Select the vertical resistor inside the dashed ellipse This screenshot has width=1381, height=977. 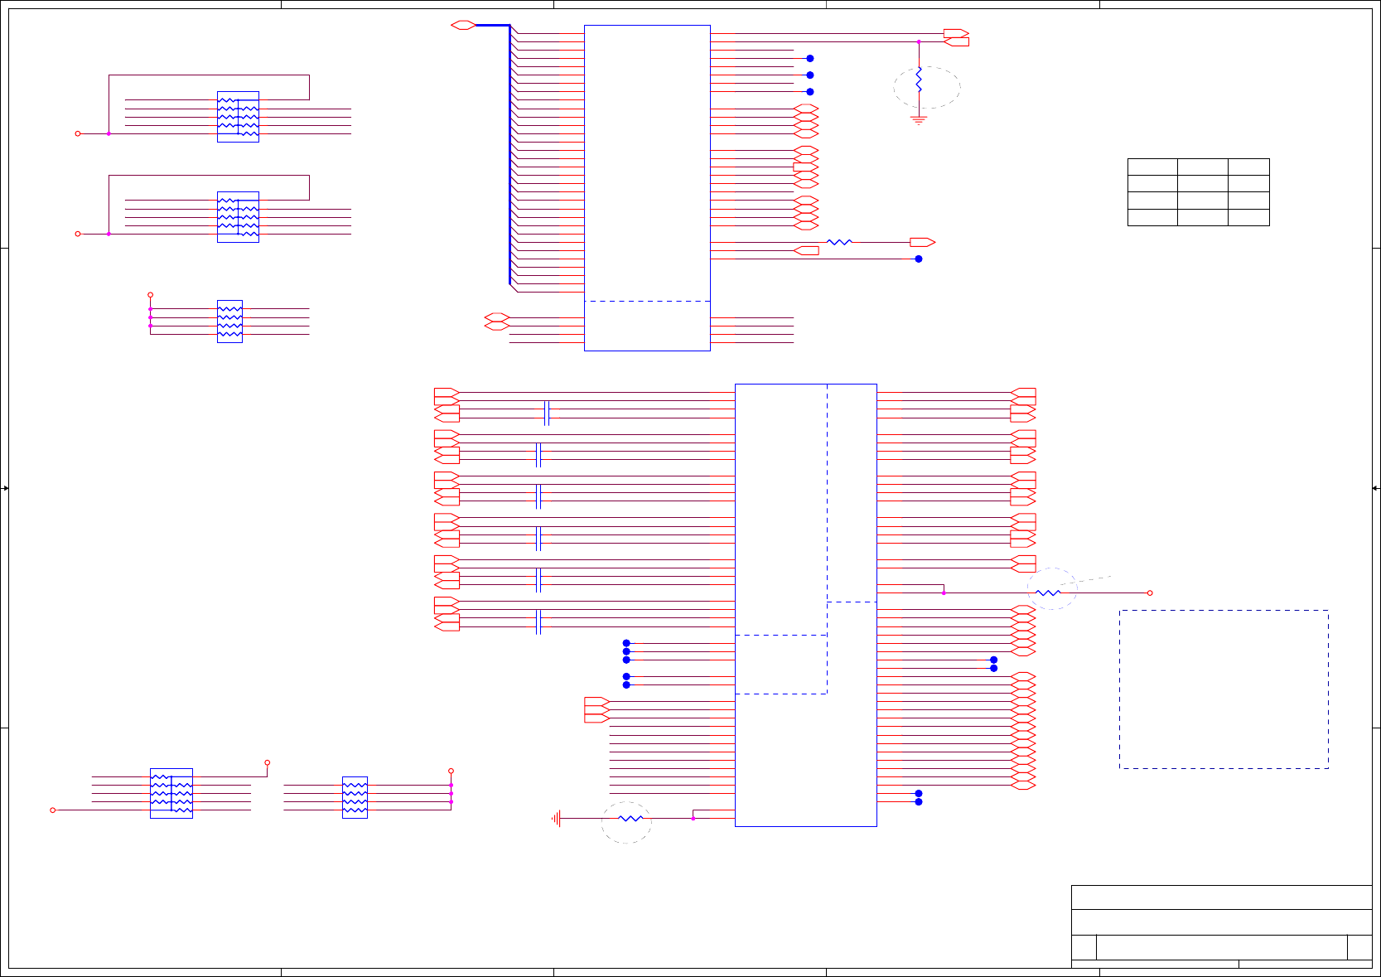pos(919,80)
